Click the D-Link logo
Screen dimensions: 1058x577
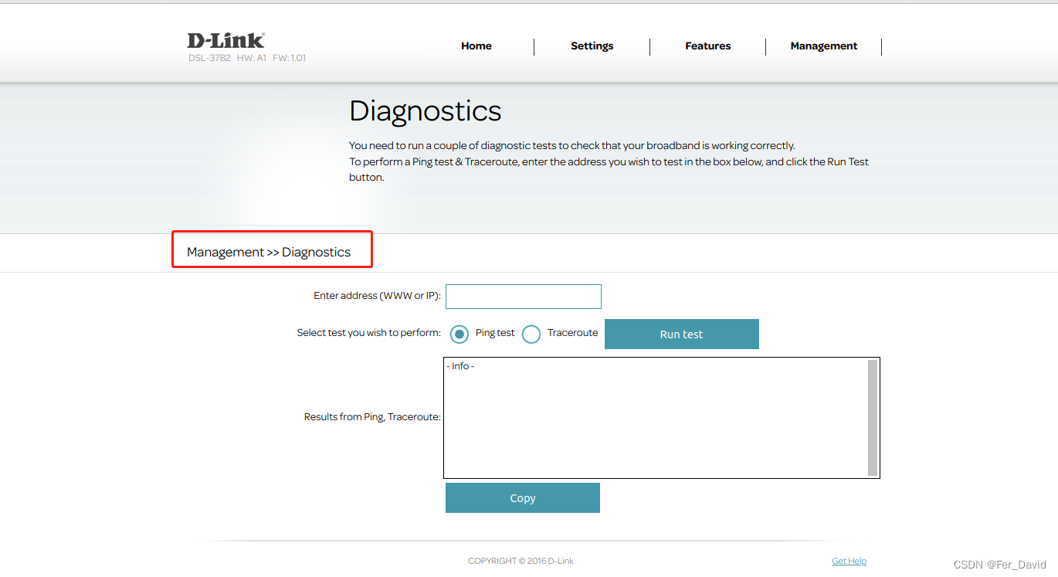coord(226,40)
